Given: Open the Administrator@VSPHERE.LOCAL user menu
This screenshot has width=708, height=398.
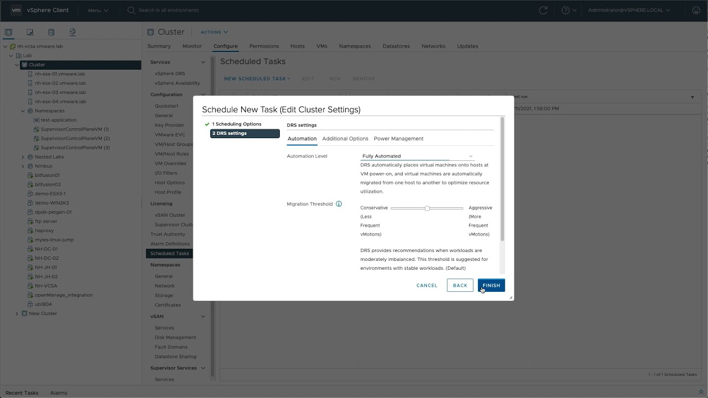Looking at the screenshot, I should click(629, 10).
